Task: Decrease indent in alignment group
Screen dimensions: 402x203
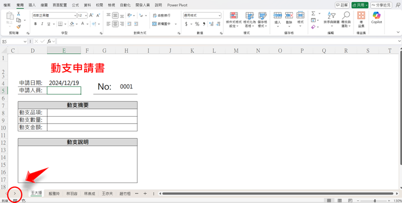Action: [x=130, y=24]
